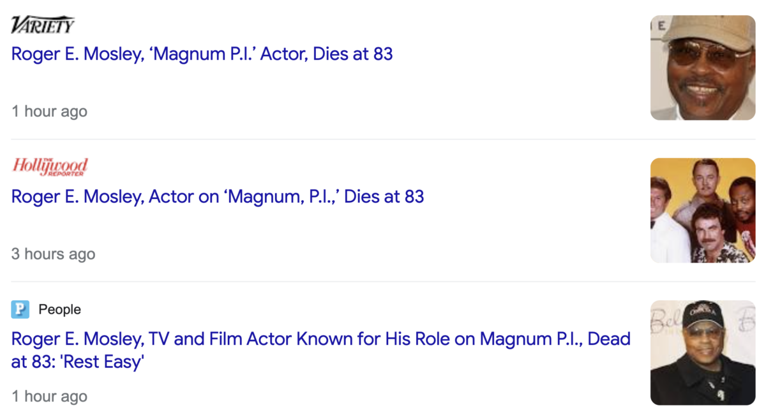
Task: Click the Hollywood Reporter logo
Action: [x=50, y=167]
